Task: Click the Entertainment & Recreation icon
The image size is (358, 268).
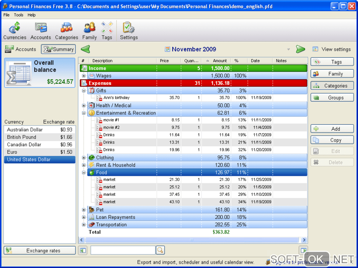Action: (x=92, y=113)
